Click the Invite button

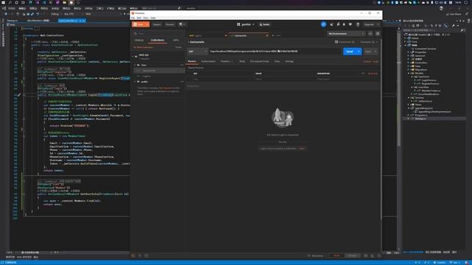pyautogui.click(x=265, y=24)
